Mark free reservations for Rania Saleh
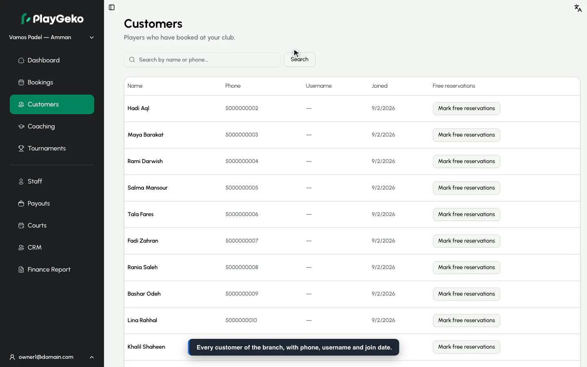 click(x=466, y=268)
